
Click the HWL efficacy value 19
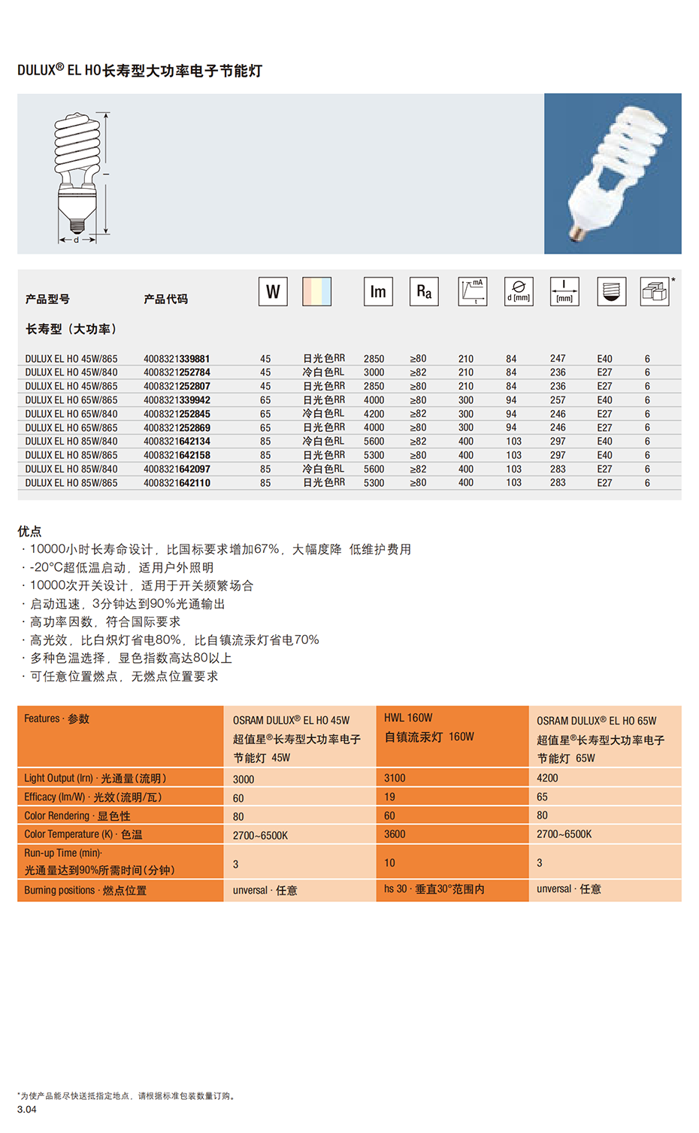coord(389,797)
